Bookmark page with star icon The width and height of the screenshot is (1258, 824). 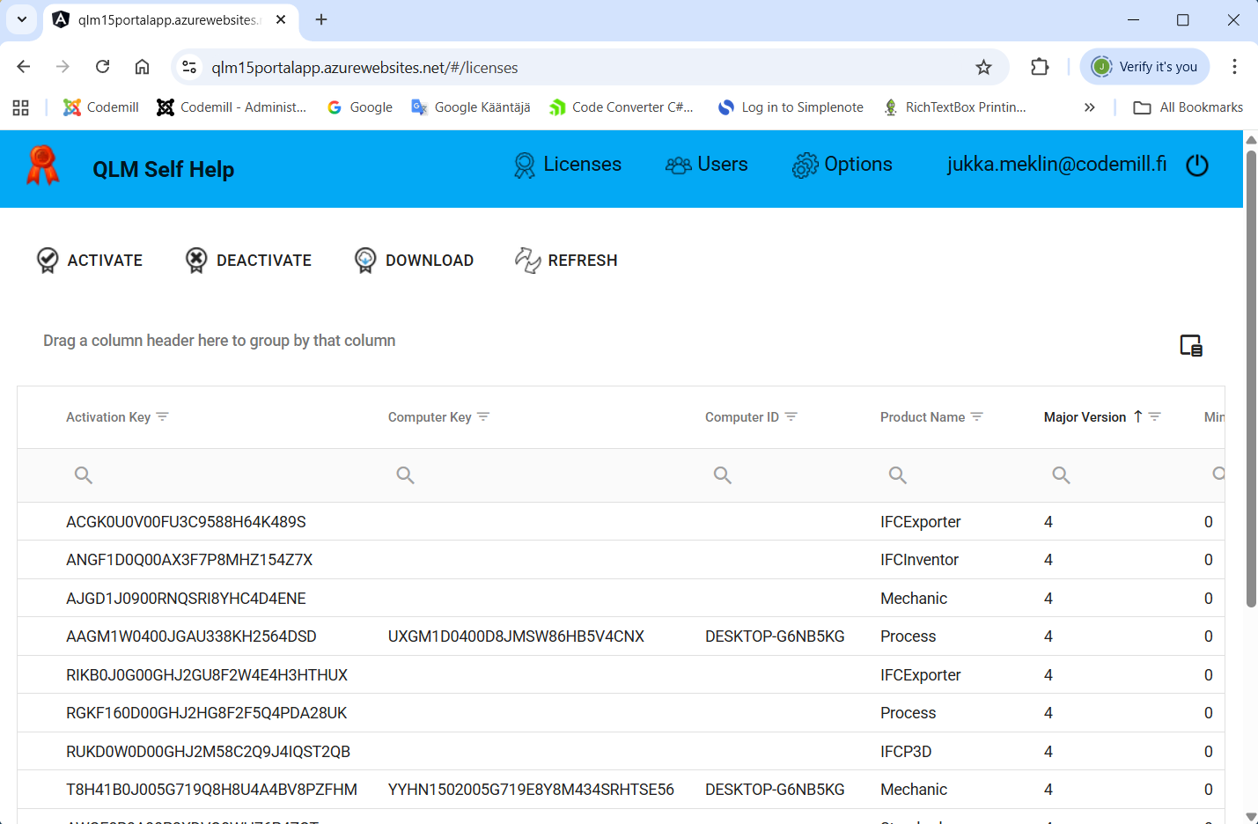click(983, 67)
